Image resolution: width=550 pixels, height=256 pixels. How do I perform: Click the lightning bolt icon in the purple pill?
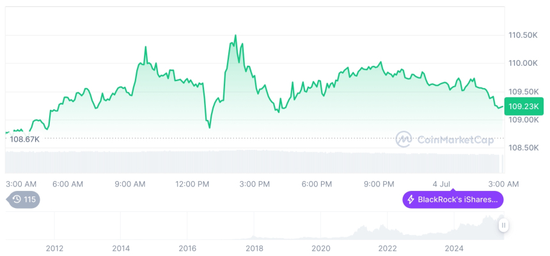410,200
